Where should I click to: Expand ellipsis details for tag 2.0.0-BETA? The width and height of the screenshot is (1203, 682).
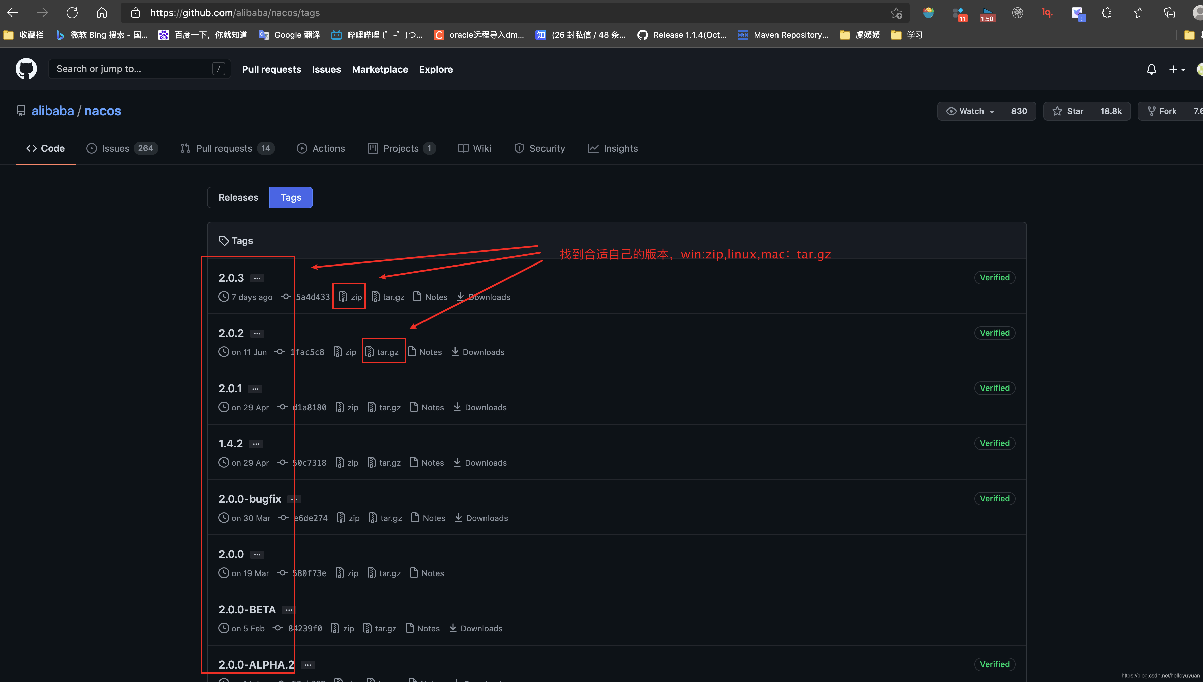click(x=289, y=610)
